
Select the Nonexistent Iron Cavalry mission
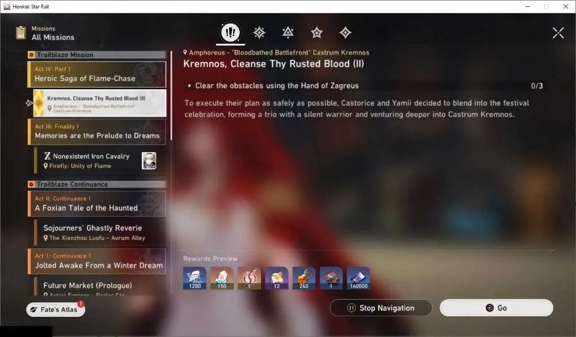(x=100, y=161)
